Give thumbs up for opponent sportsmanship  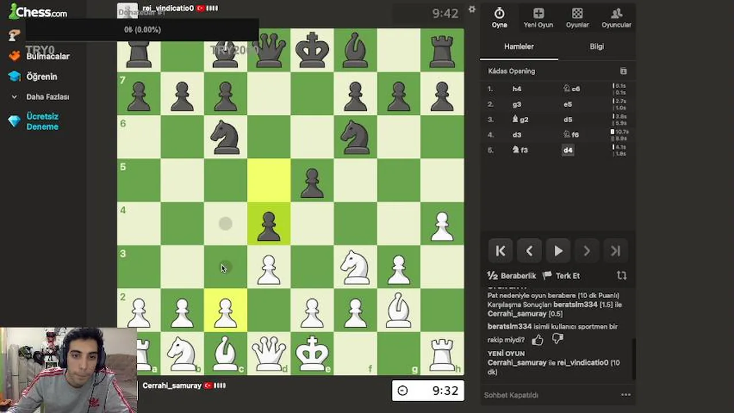coord(538,340)
